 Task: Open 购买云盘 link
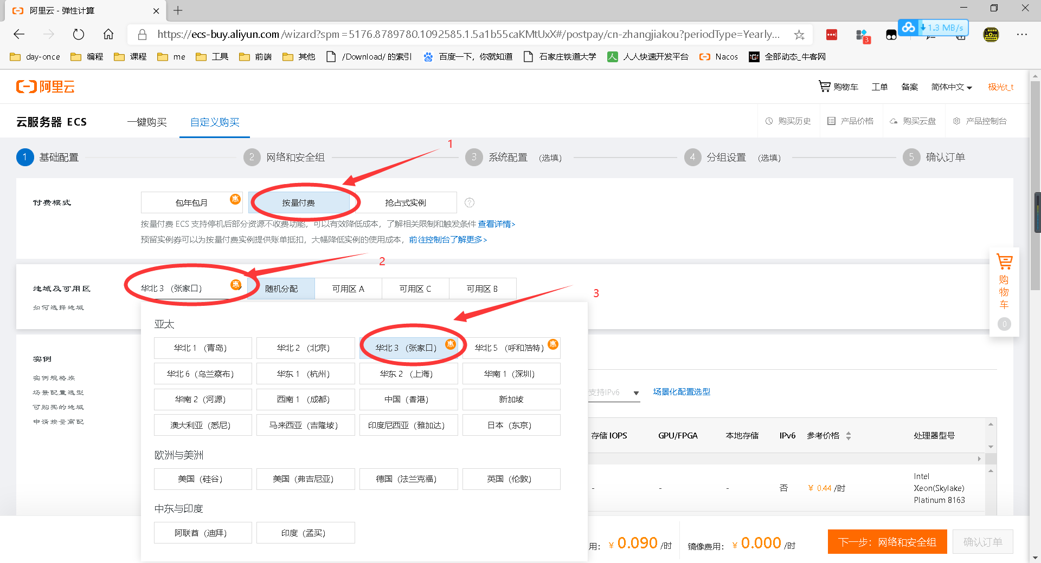(x=913, y=121)
